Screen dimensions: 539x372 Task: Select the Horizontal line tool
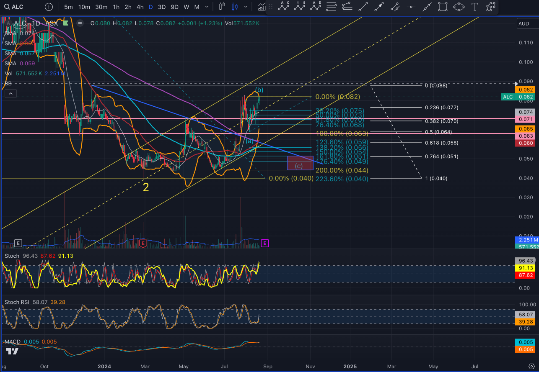tap(411, 7)
